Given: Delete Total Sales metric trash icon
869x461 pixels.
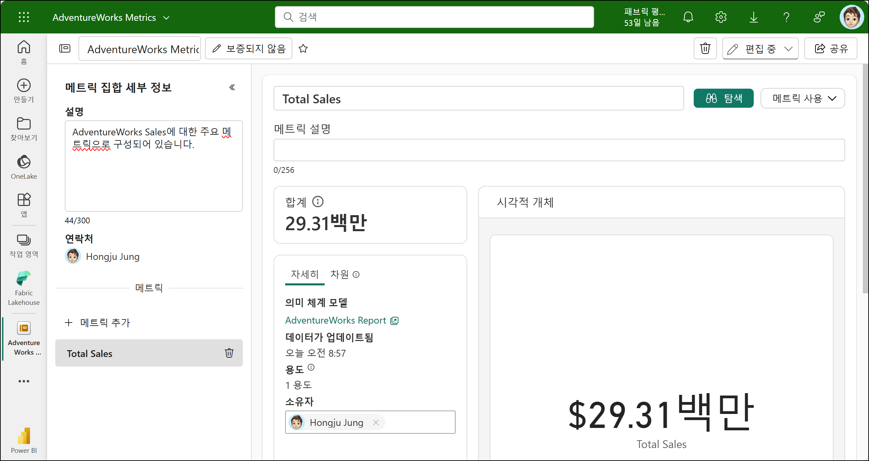Looking at the screenshot, I should 229,353.
